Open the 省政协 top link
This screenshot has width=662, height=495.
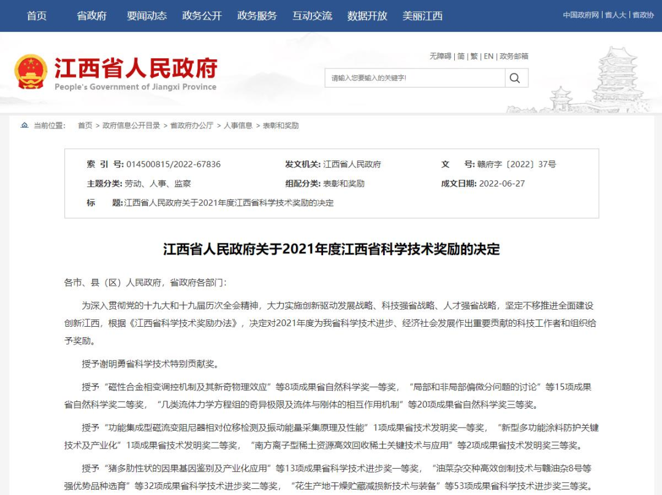point(643,15)
